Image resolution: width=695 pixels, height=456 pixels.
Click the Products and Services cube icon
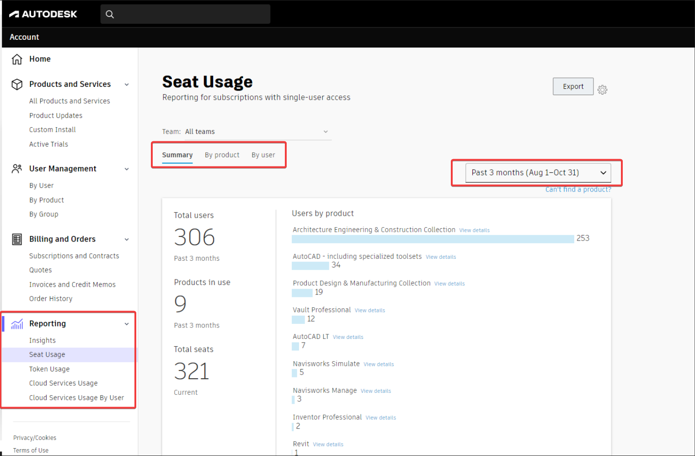pos(17,84)
